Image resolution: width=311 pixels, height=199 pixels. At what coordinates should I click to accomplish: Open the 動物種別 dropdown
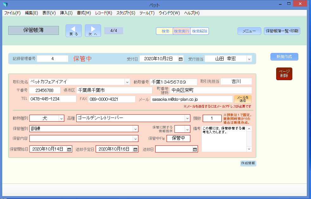pyautogui.click(x=61, y=119)
